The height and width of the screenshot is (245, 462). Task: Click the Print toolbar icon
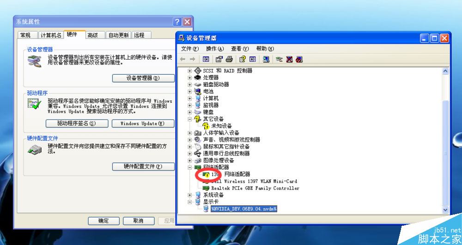229,59
